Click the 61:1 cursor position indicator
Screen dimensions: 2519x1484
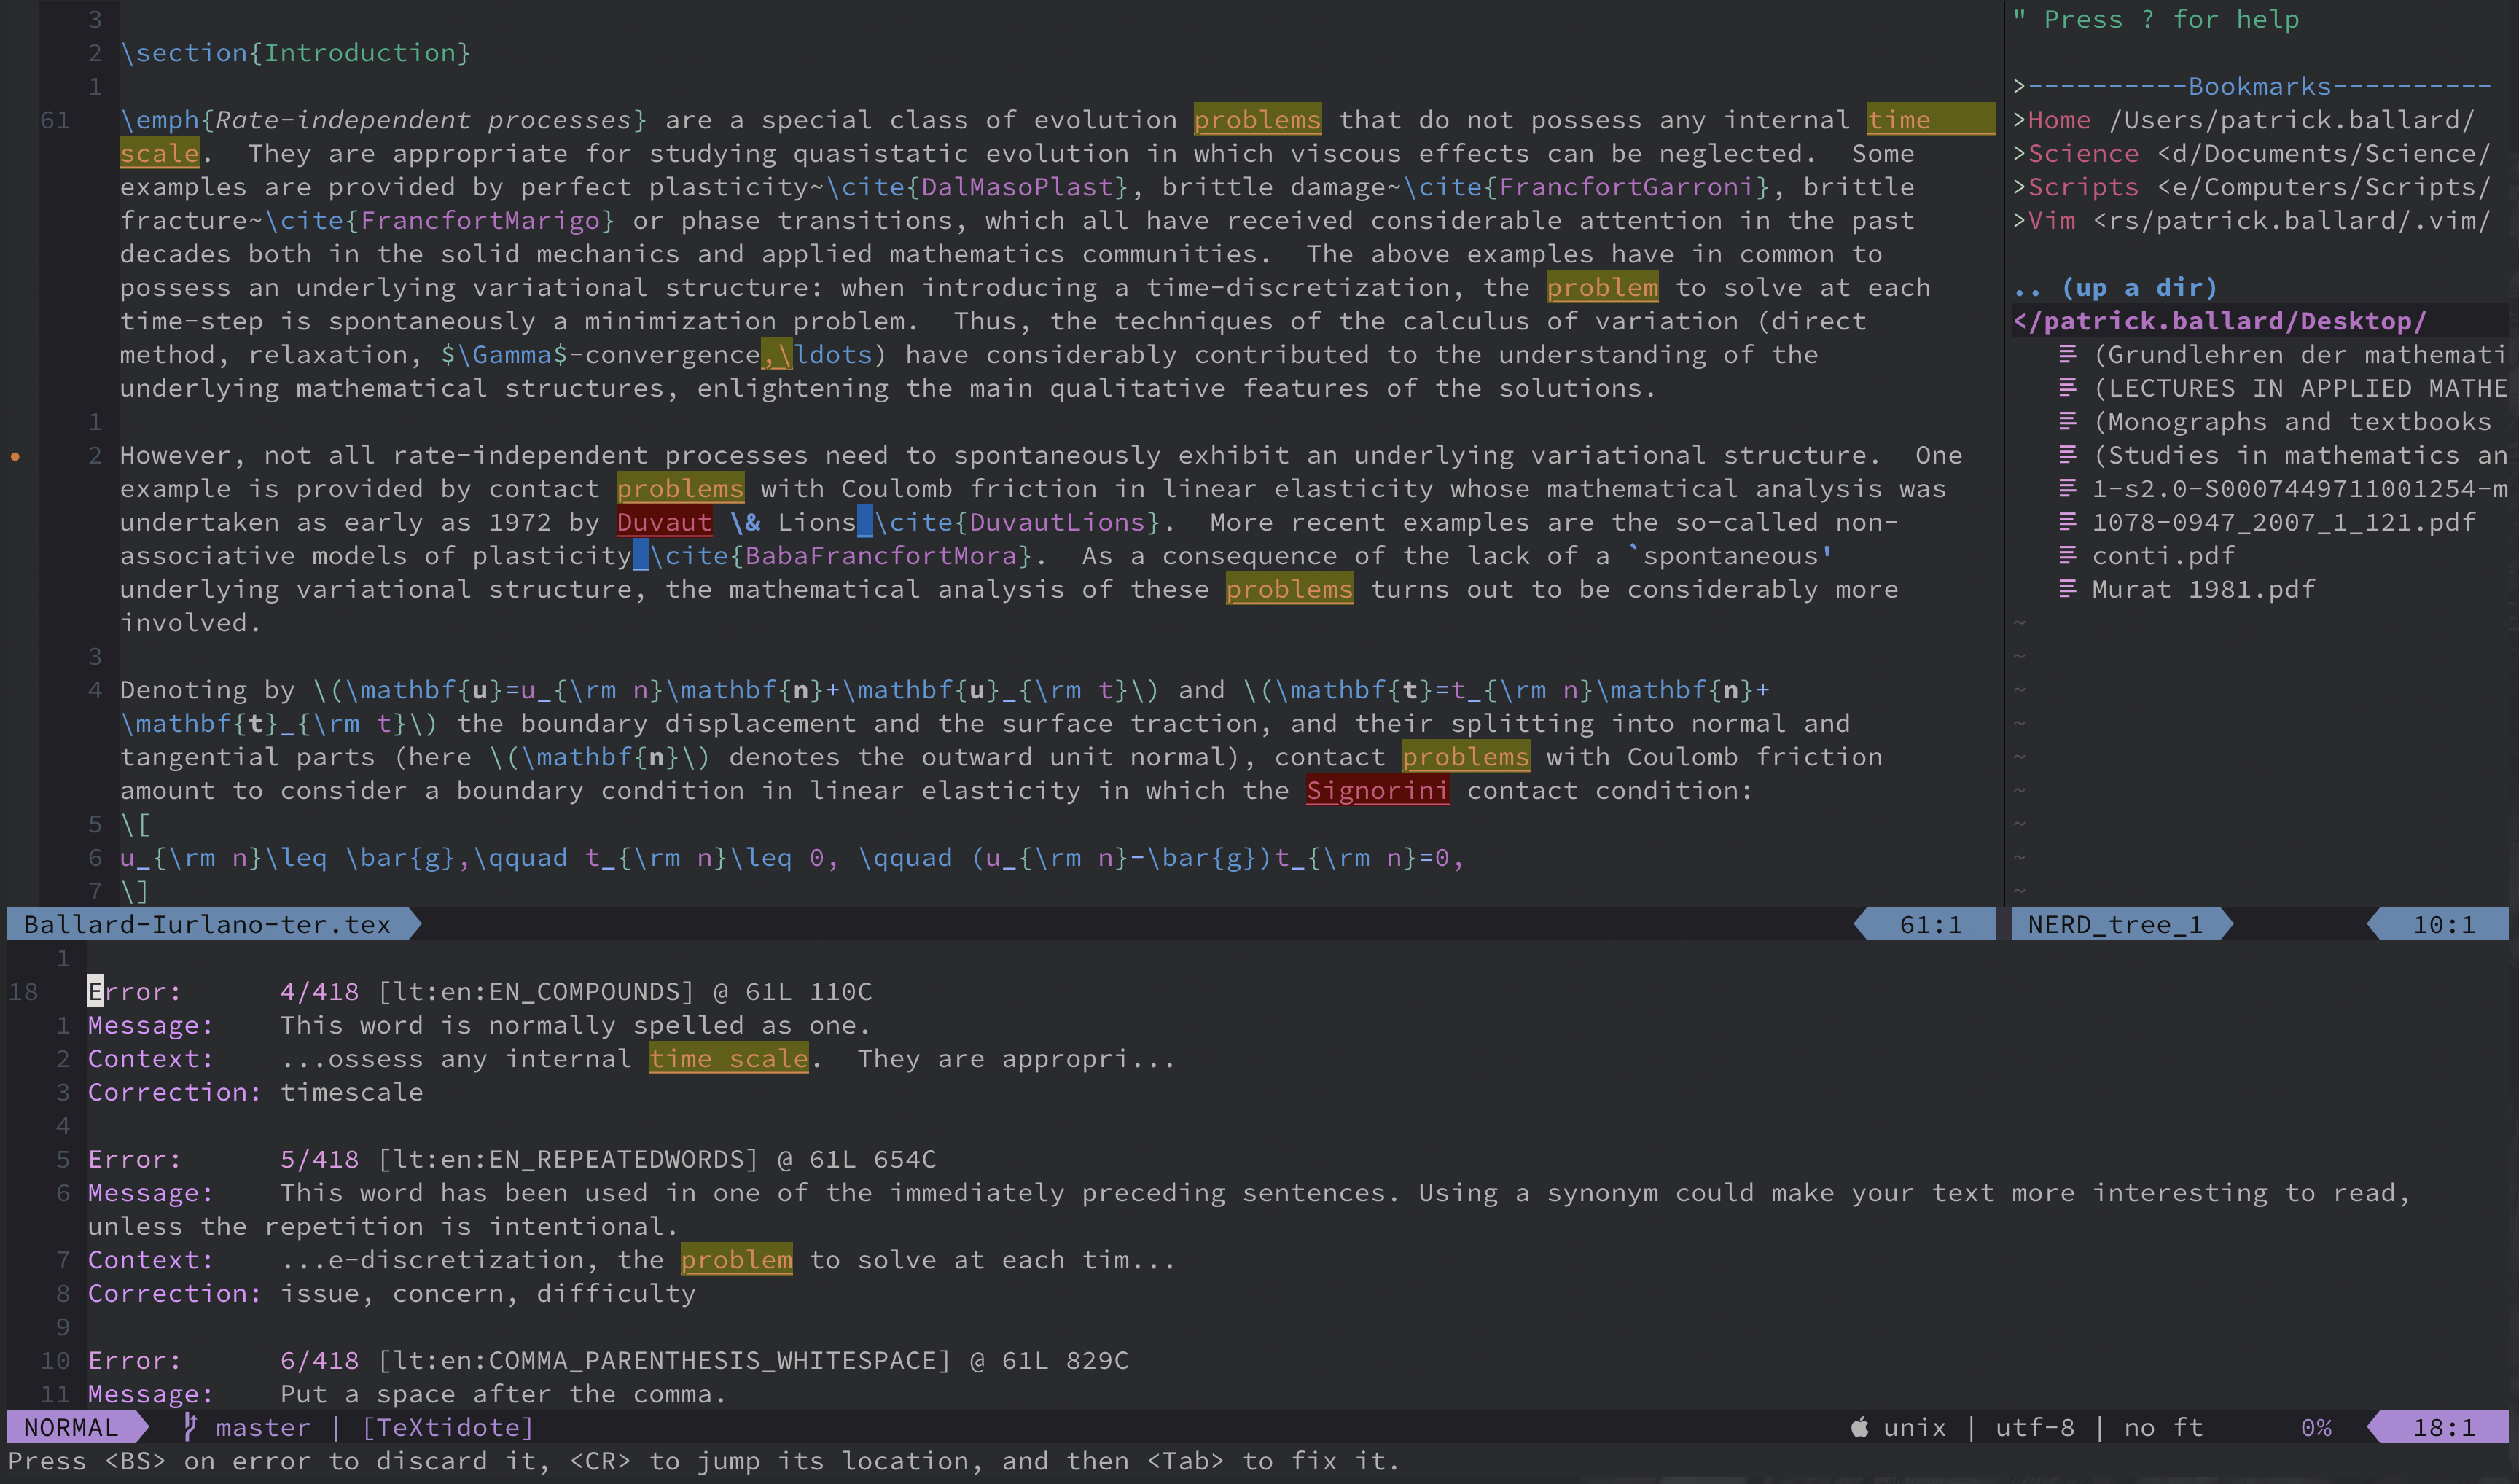[x=1930, y=924]
